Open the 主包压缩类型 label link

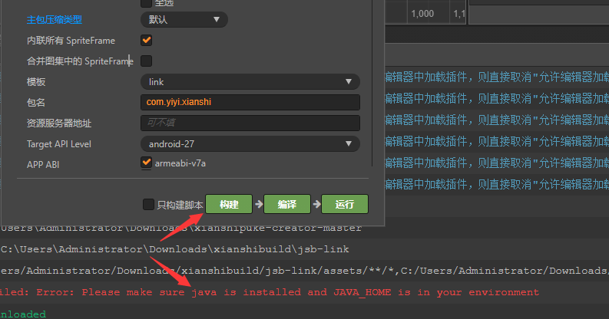tap(55, 20)
